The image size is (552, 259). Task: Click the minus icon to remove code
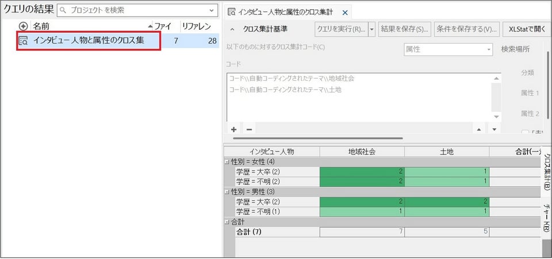click(249, 129)
